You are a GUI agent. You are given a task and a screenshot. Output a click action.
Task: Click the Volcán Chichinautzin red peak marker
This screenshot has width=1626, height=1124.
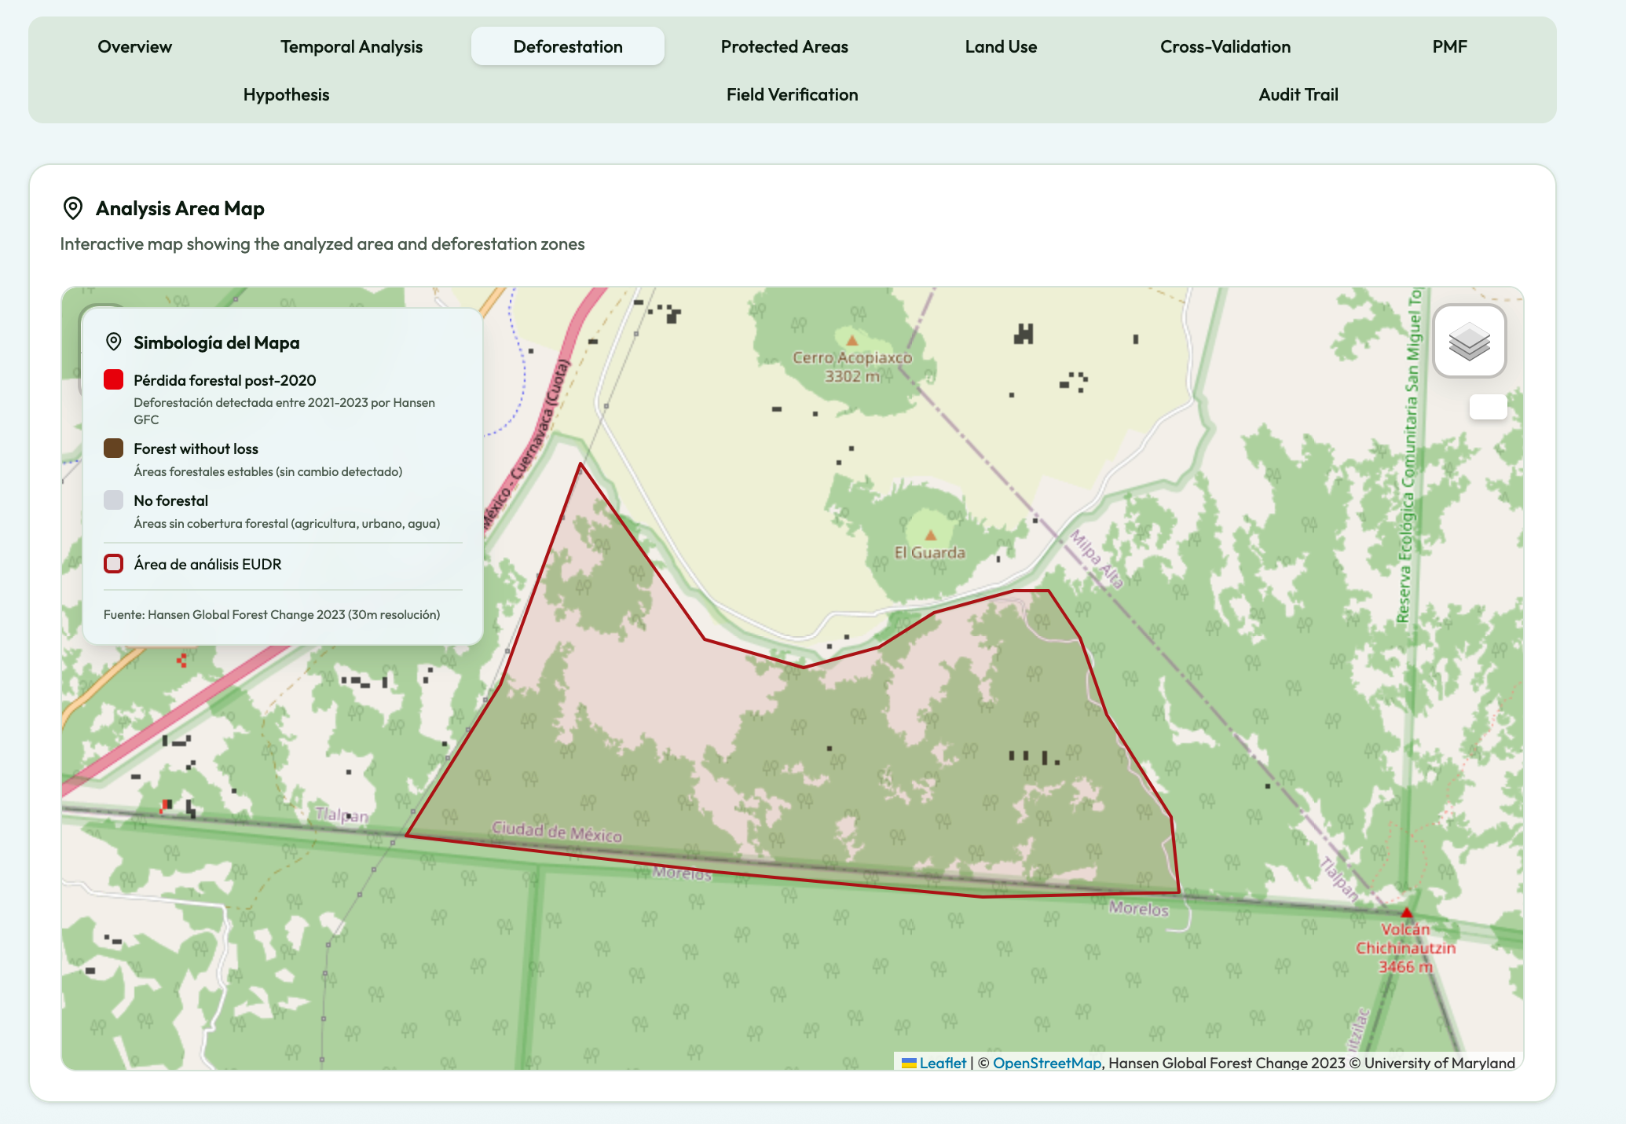coord(1407,913)
